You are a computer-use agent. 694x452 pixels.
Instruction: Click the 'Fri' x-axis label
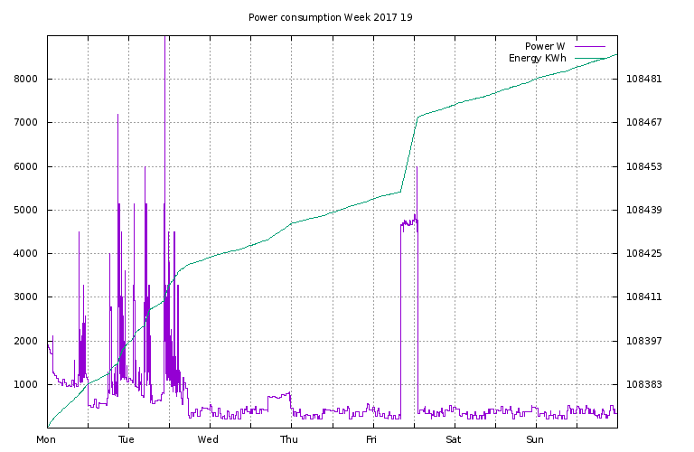370,439
